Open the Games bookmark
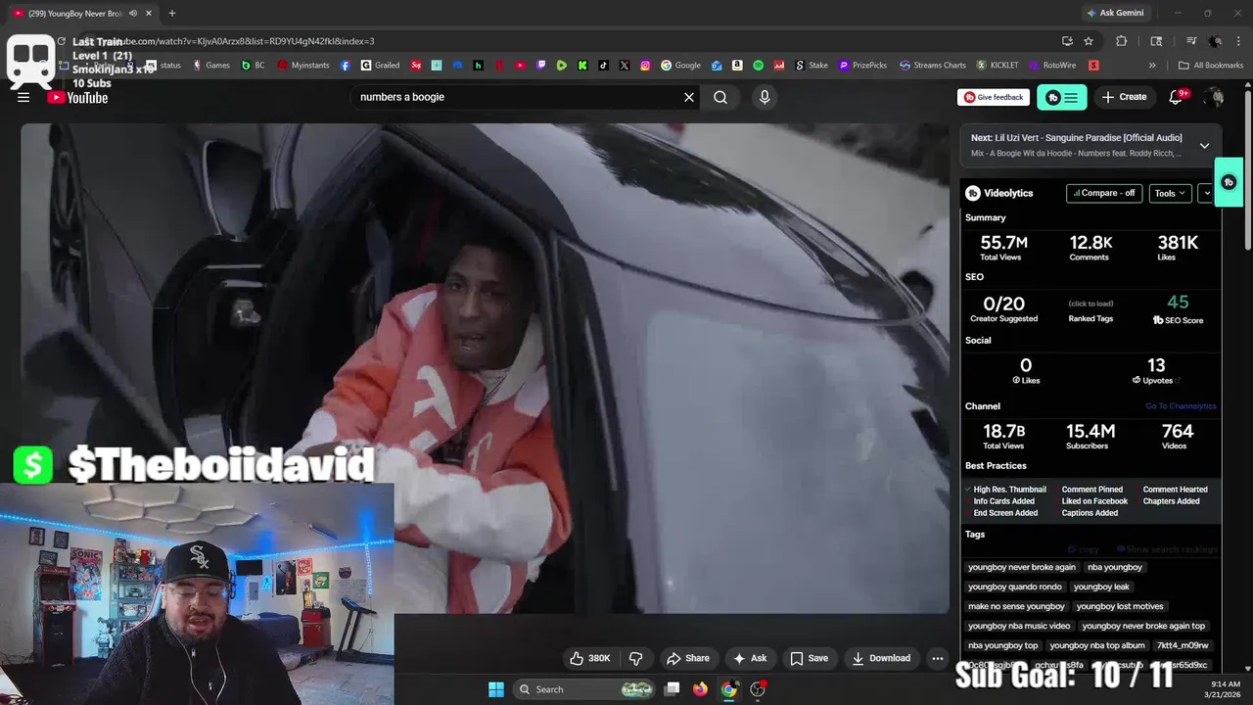 click(x=211, y=66)
